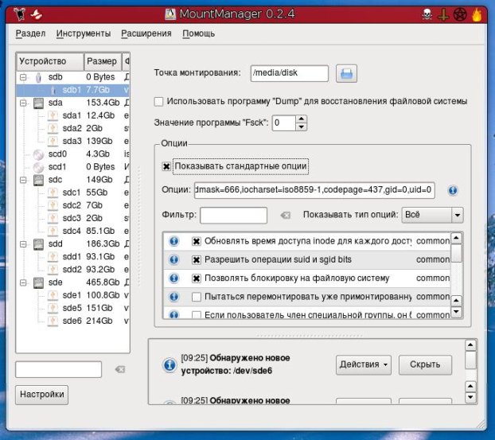Enable the Dump program checkbox
495x440 pixels.
[158, 102]
